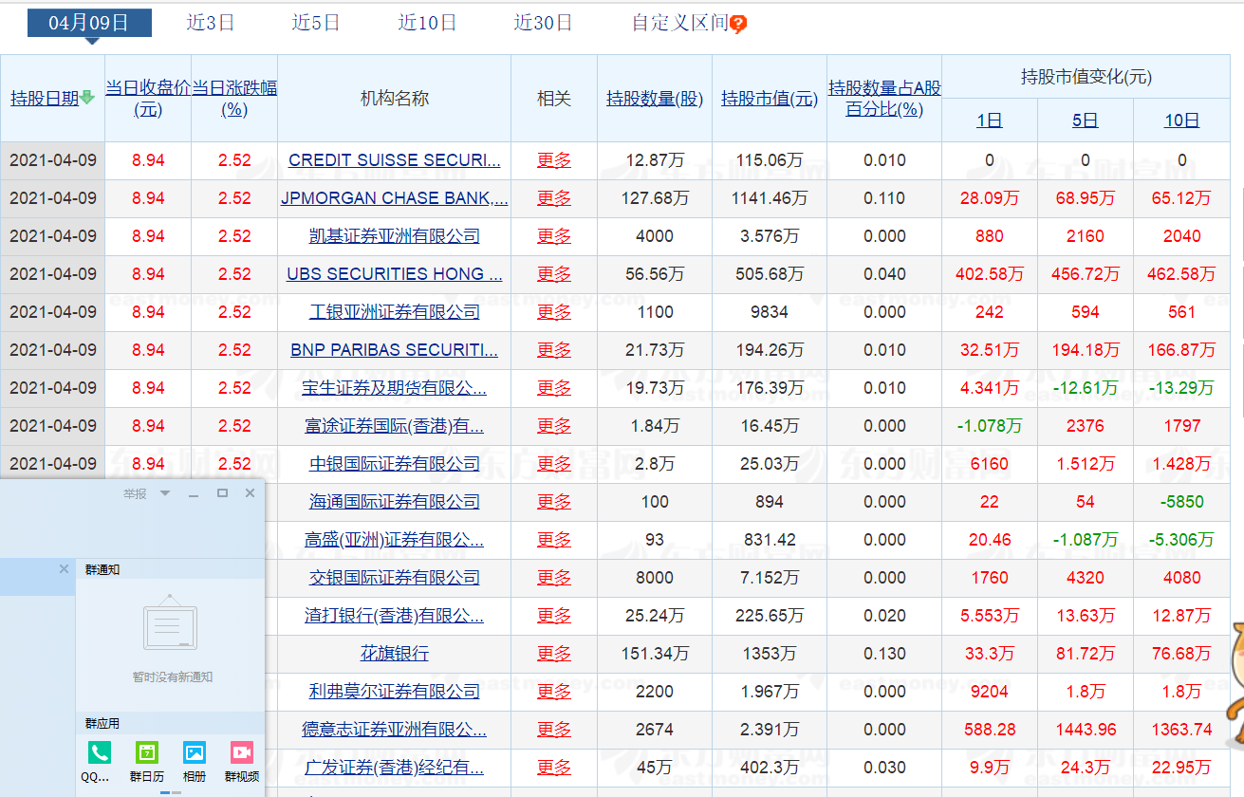
Task: Click the green sort arrow by 持股日期
Action: pos(87,98)
